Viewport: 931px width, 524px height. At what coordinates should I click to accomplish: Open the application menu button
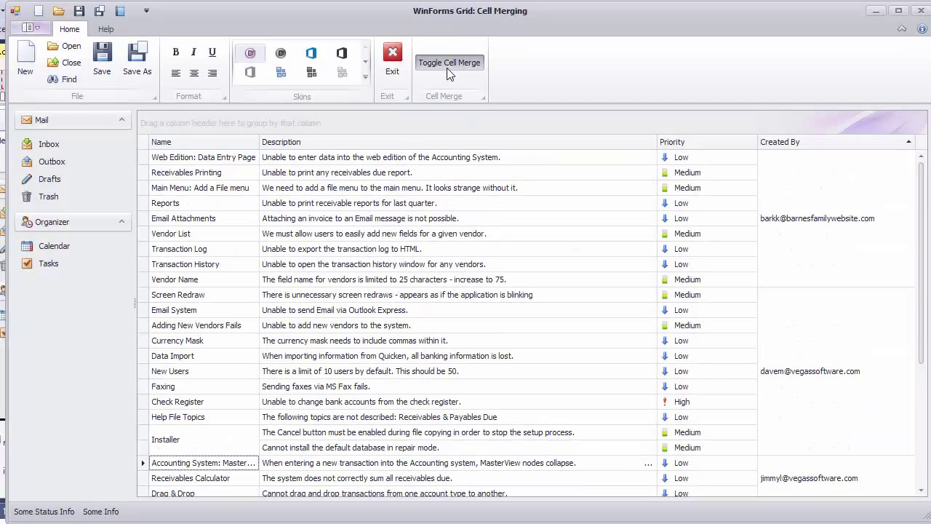coord(31,28)
